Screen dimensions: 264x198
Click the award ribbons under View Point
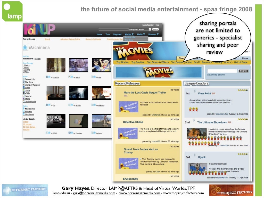point(193,109)
